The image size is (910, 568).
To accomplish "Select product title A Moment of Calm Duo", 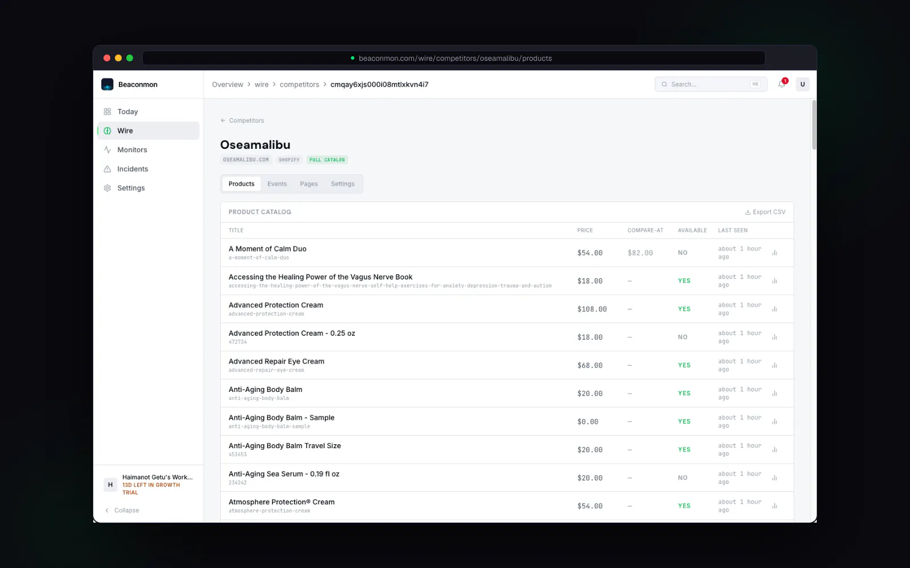I will coord(267,249).
